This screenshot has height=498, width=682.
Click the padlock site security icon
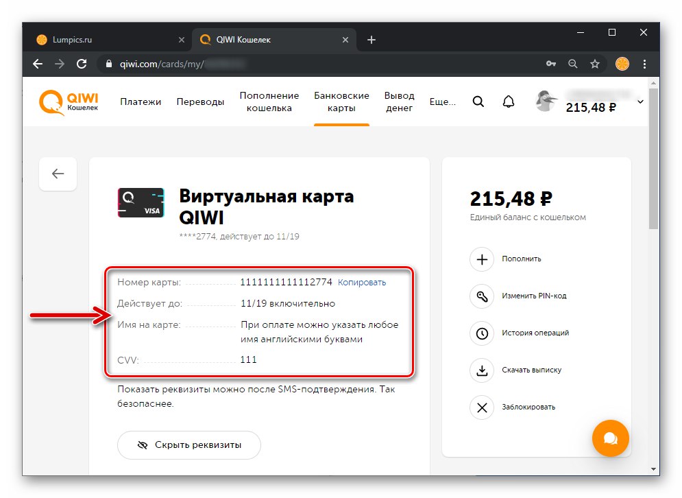[109, 64]
